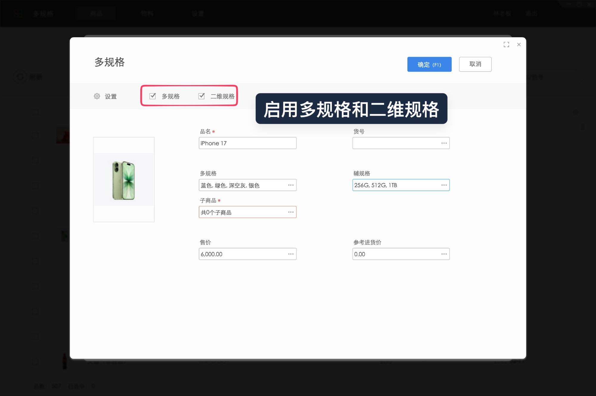Confirm the form with 确定 (F1) button

click(429, 64)
